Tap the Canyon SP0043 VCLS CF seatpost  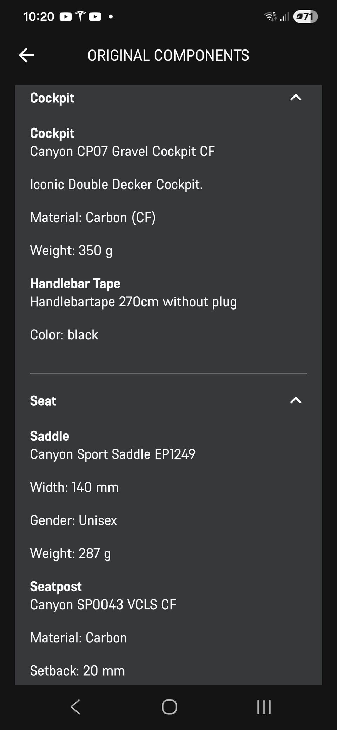tap(103, 604)
